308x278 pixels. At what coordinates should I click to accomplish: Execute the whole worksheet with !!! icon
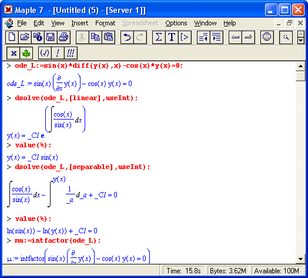pos(71,53)
